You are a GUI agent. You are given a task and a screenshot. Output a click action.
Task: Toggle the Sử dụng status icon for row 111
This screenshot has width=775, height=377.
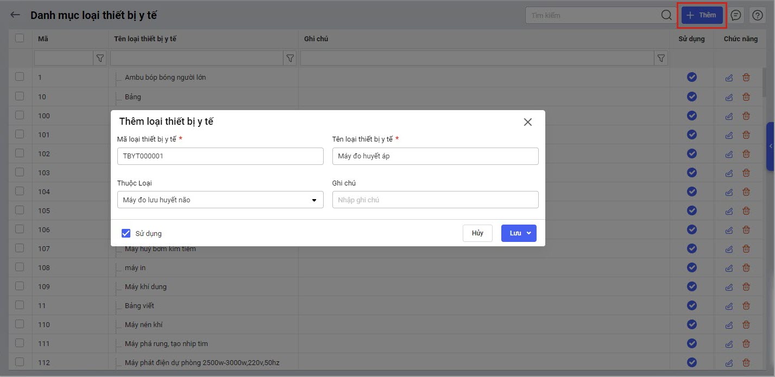691,343
